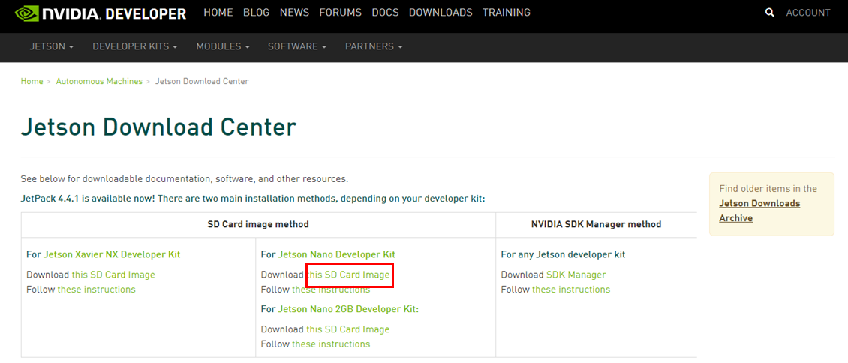
Task: Open the search magnifier icon
Action: (770, 13)
